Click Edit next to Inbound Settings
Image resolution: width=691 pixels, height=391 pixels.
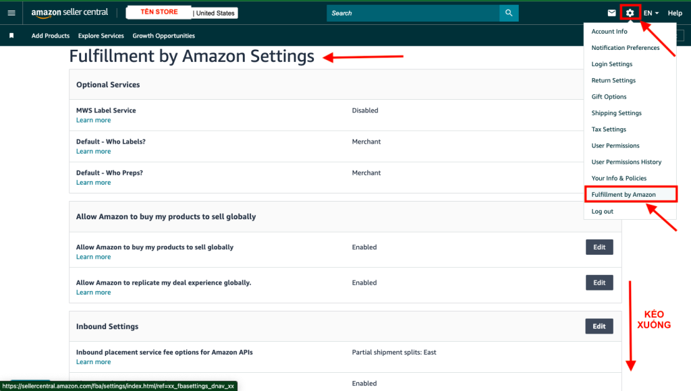(x=599, y=326)
